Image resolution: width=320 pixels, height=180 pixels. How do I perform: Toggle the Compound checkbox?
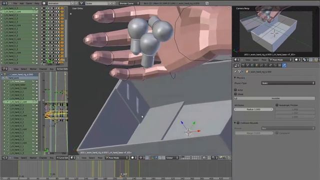point(277,133)
